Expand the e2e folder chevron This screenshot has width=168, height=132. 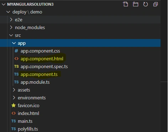(11, 20)
